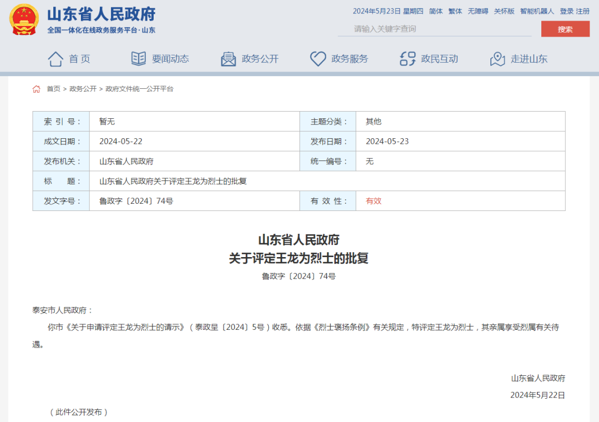
Task: Click the national emblem logo
Action: 24,19
